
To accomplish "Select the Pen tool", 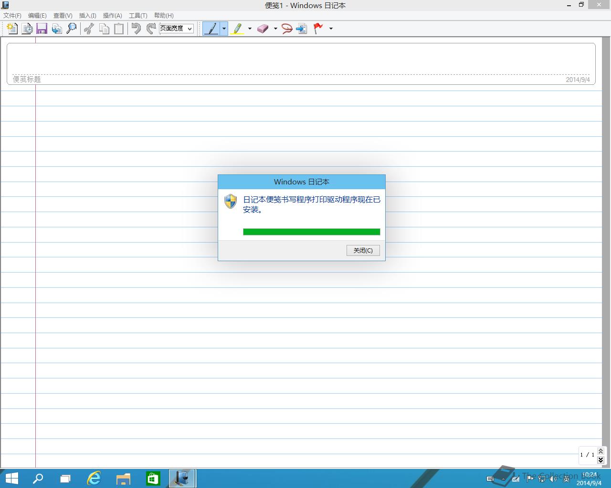I will click(x=211, y=29).
